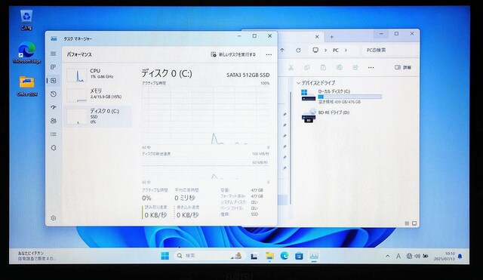Image resolution: width=483 pixels, height=280 pixels.
Task: Add a new tab in File Explorer
Action: pyautogui.click(x=332, y=37)
